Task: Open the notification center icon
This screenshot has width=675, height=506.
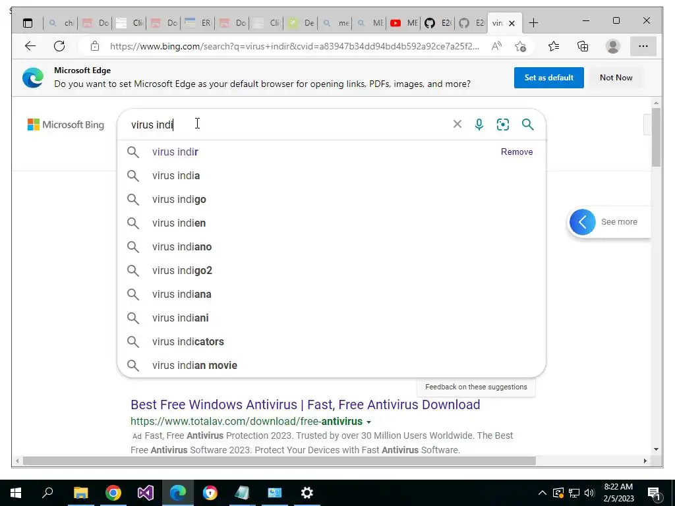Action: coord(655,493)
